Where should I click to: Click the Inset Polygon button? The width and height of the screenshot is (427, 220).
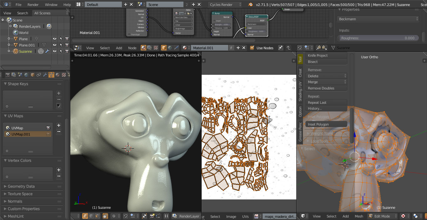click(x=326, y=124)
